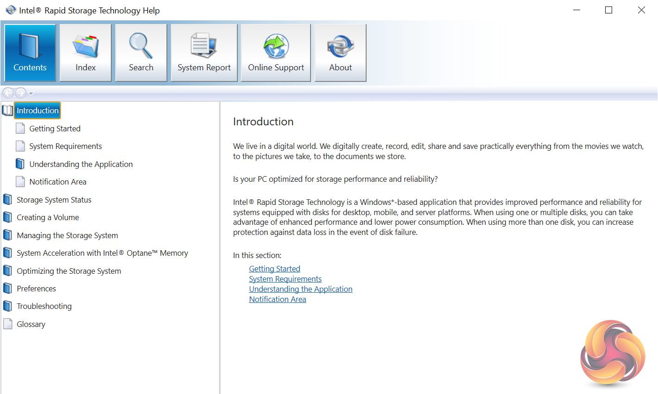Open Getting Started in the contents tree
The height and width of the screenshot is (394, 658).
[x=55, y=129]
